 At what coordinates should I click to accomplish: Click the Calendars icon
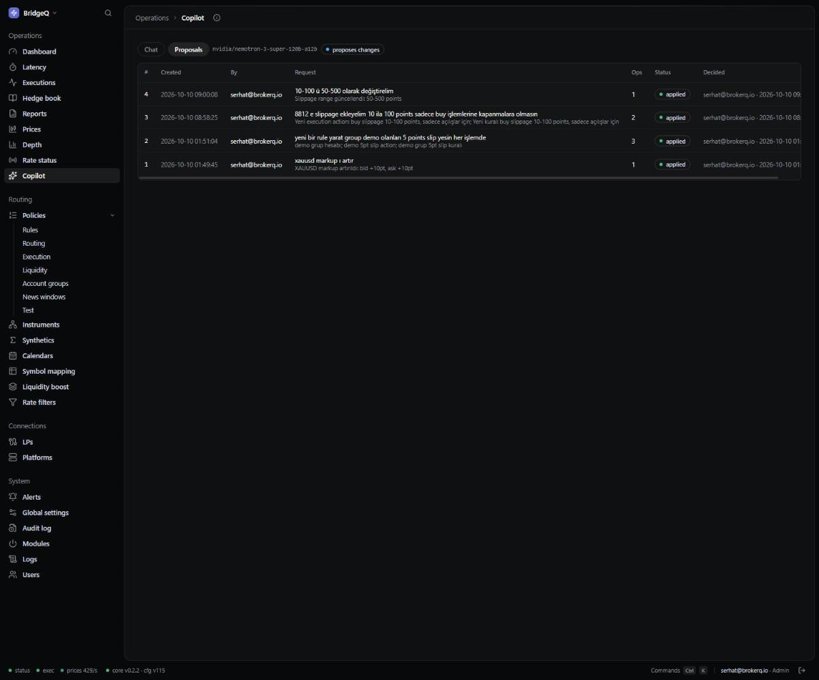coord(13,355)
